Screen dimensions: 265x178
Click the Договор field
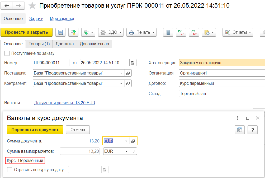click(x=222, y=83)
